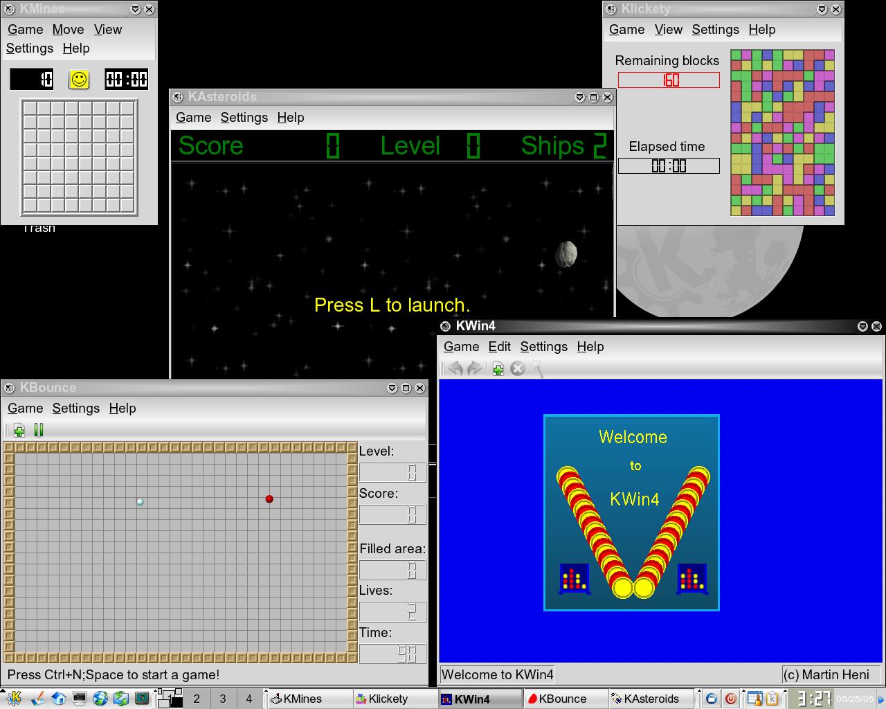Open the Klipper clipboard tray icon
Image resolution: width=886 pixels, height=709 pixels.
coord(772,699)
